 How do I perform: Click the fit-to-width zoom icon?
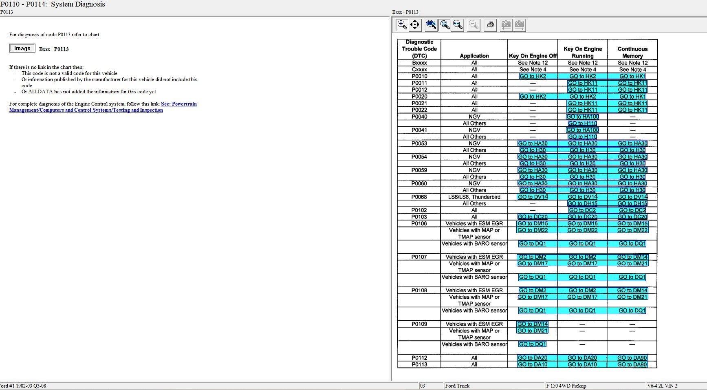pos(458,25)
